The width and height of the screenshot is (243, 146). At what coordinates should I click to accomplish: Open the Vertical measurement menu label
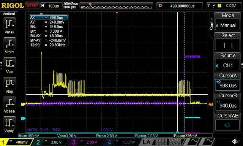point(9,14)
